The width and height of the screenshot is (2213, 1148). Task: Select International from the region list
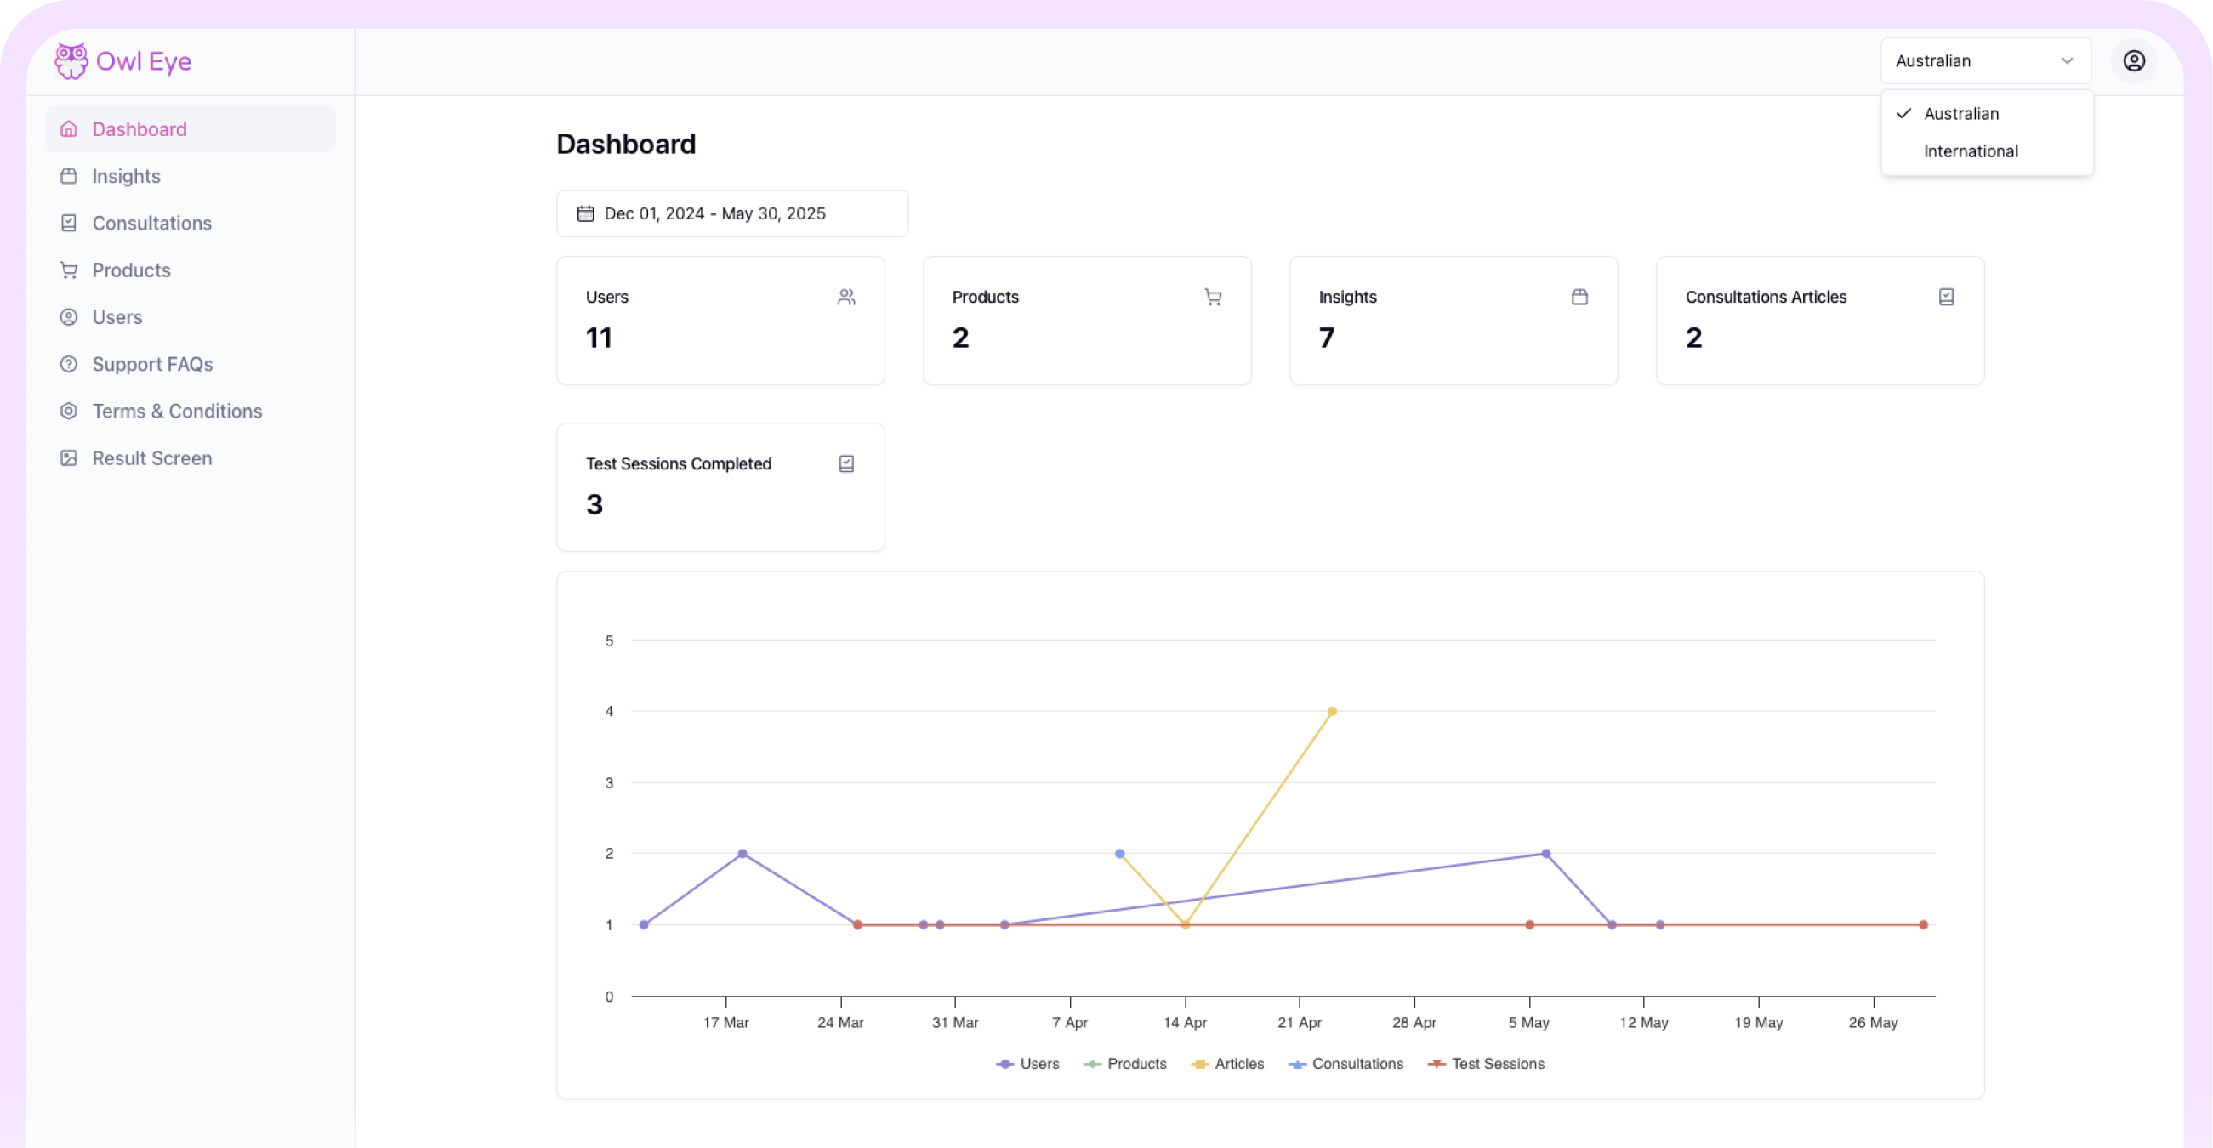(x=1971, y=151)
